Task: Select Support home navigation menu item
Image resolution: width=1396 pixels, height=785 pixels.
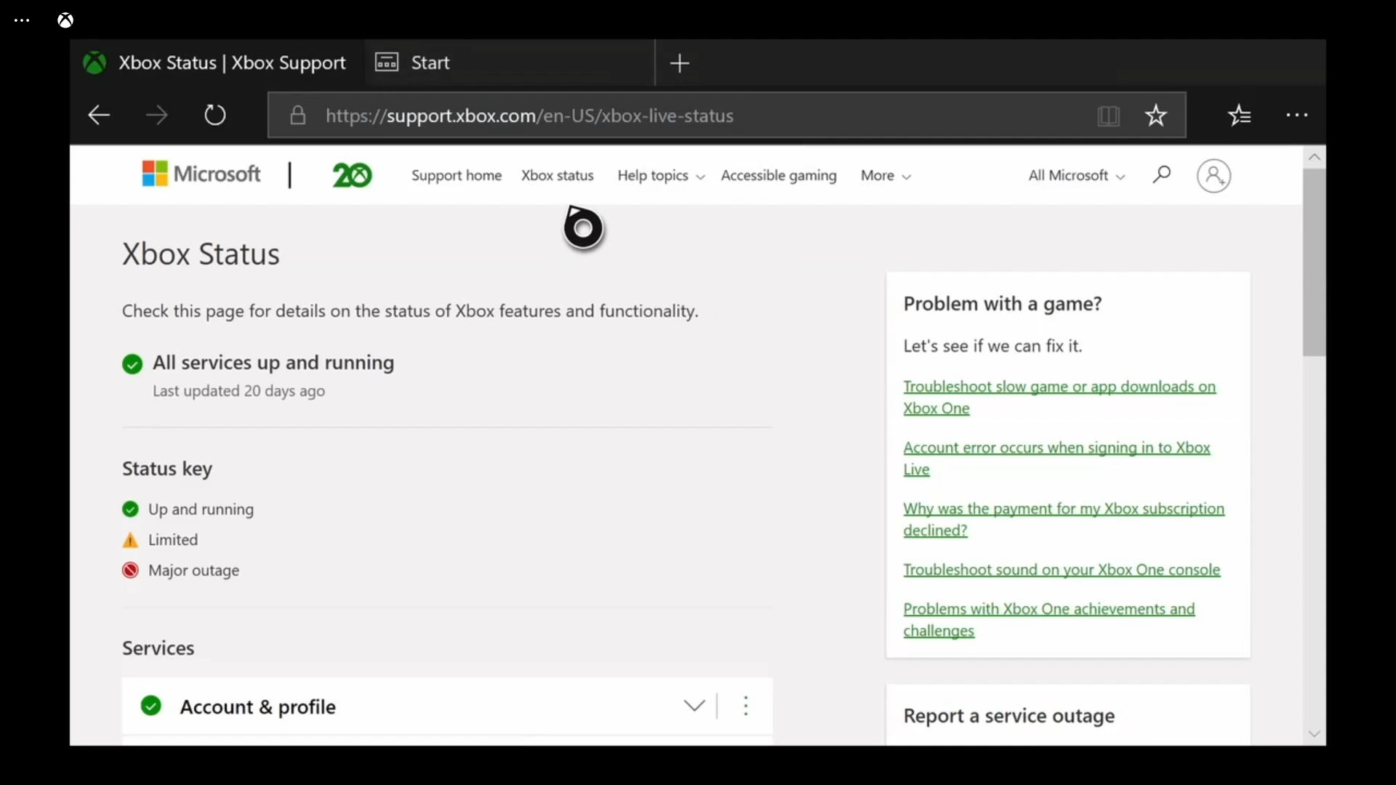Action: (x=457, y=174)
